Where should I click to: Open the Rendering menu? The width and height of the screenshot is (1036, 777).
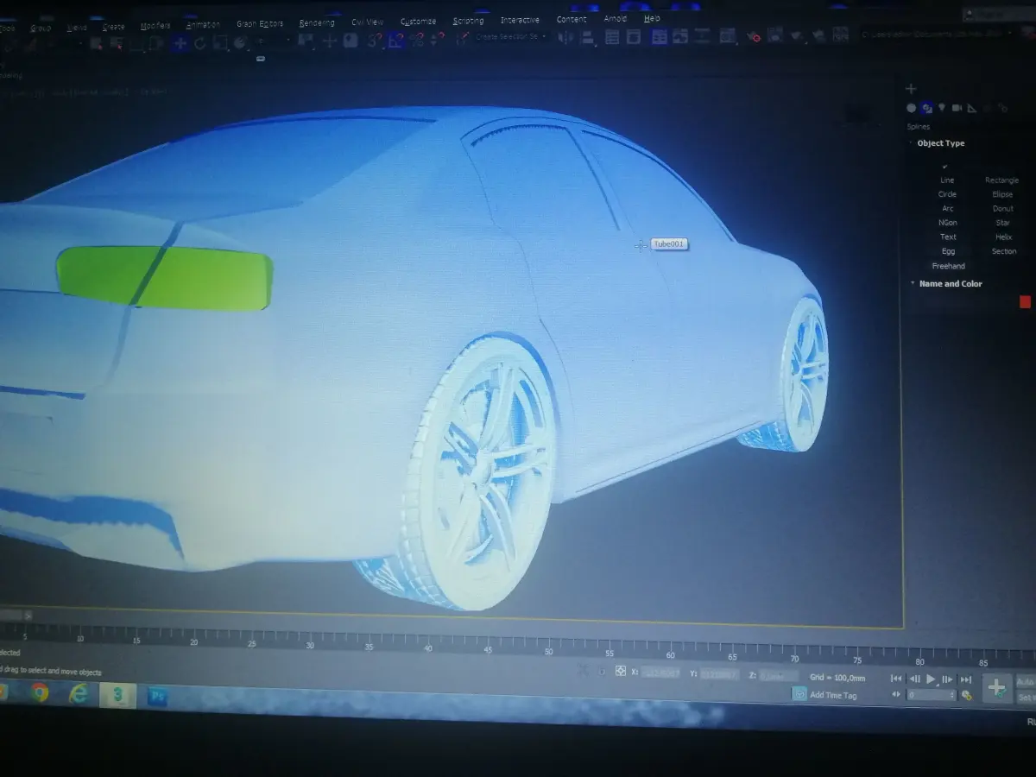click(x=316, y=22)
